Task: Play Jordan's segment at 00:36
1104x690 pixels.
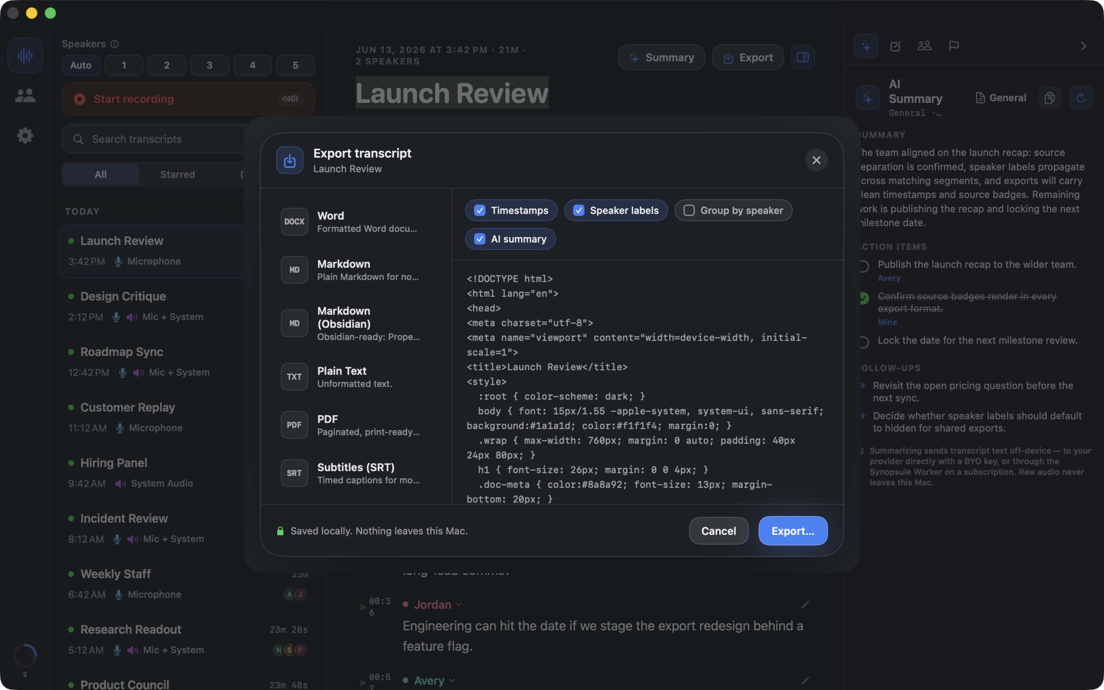Action: point(363,607)
